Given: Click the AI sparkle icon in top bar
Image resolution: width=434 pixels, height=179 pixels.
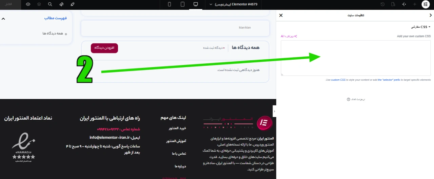Looking at the screenshot, I should [404, 4].
